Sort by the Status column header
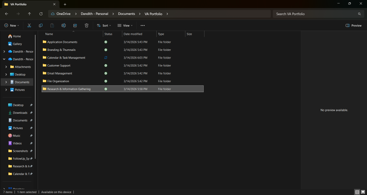The height and width of the screenshot is (195, 367). (108, 34)
